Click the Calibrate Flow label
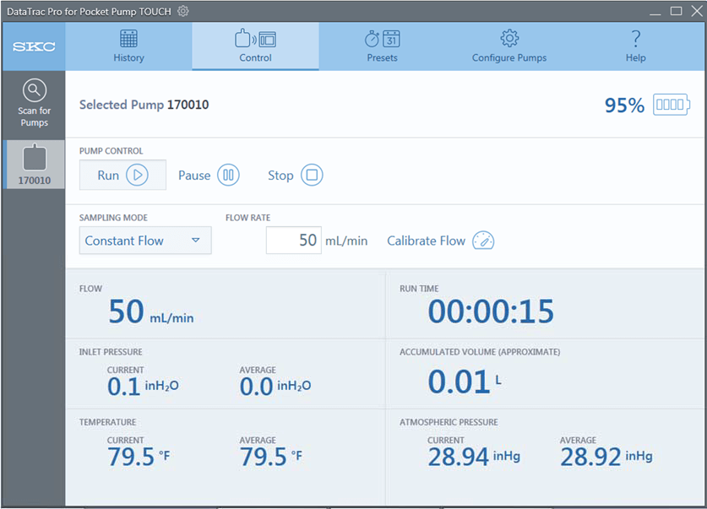 click(426, 241)
